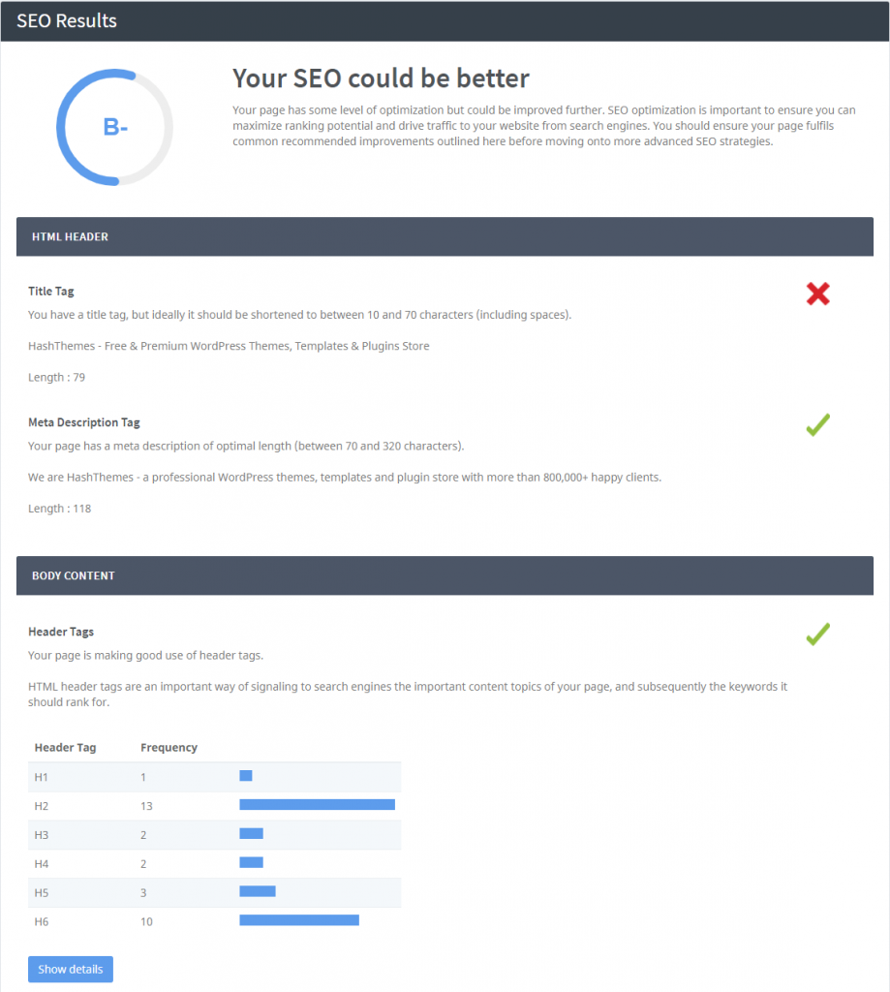
Task: Click the Your SEO could be better headline
Action: click(x=381, y=78)
